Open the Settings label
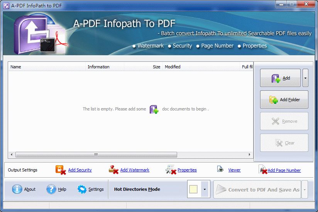Image resolution: width=318 pixels, height=212 pixels. tap(96, 189)
